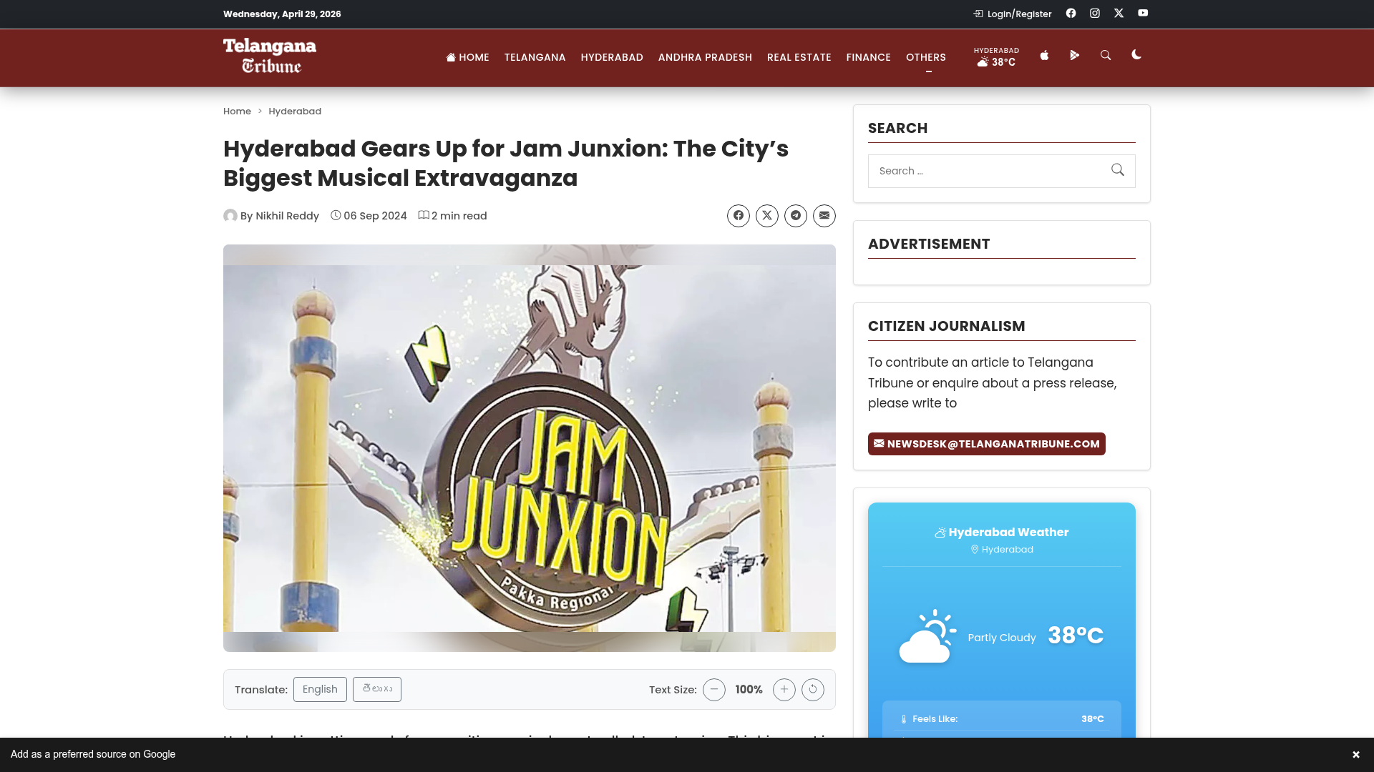Screen dimensions: 1374x772
Task: Navigate to the HYDERABAD menu item
Action: coord(612,57)
